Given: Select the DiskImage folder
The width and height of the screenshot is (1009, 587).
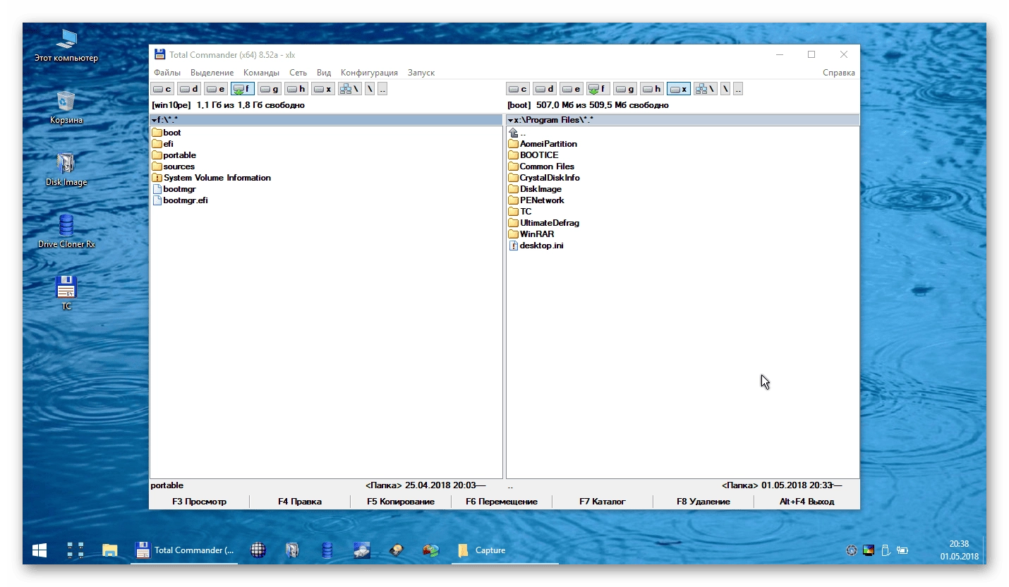Looking at the screenshot, I should click(536, 189).
